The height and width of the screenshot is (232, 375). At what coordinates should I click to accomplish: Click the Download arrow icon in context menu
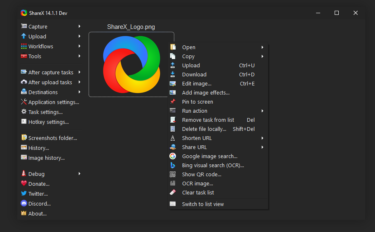coord(173,74)
